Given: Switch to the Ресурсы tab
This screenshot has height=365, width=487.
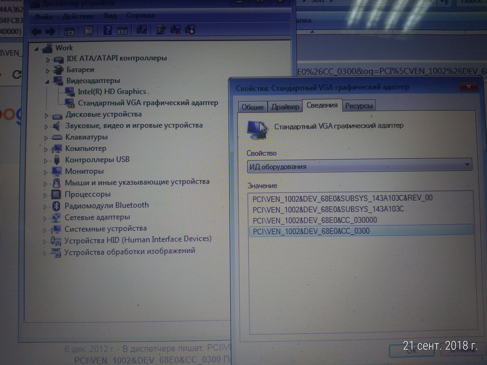Looking at the screenshot, I should 359,106.
